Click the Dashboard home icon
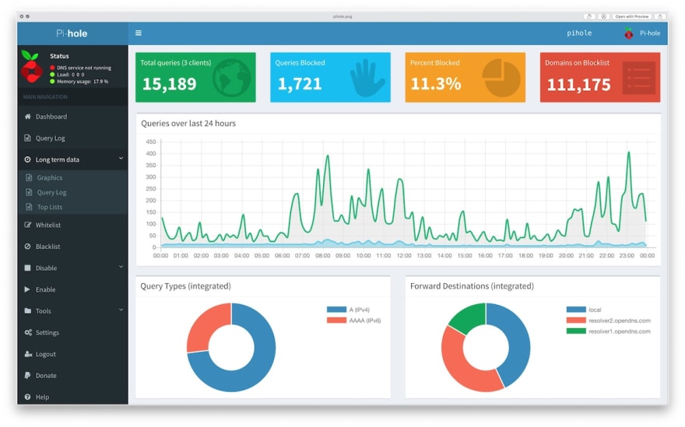This screenshot has height=427, width=685. 28,117
